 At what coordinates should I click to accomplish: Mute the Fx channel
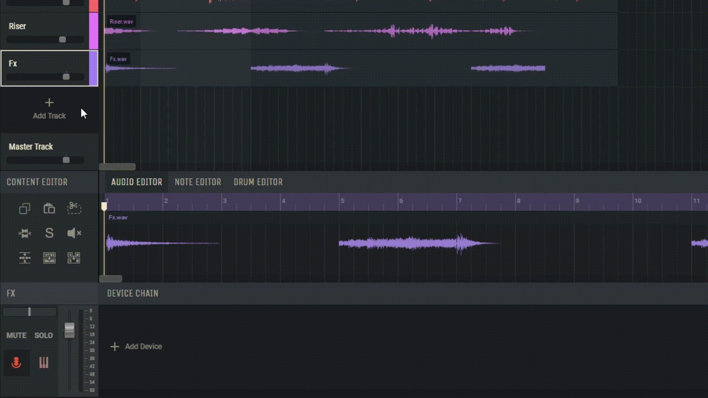(x=16, y=335)
